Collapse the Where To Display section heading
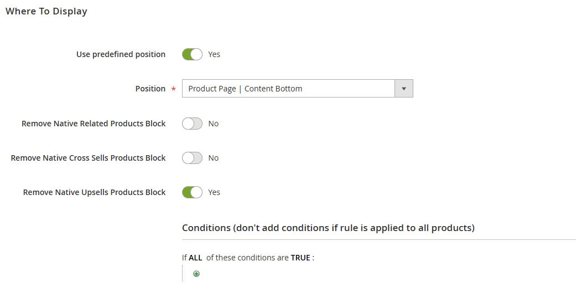The height and width of the screenshot is (292, 576). pos(46,11)
